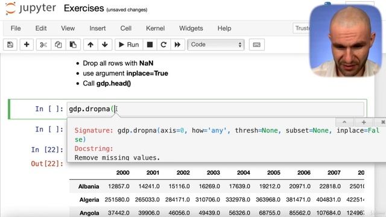Open the Kernel menu
Screen dimensions: 386x217
click(155, 28)
